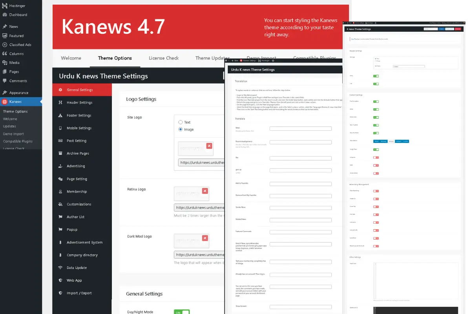Viewport: 471px width, 314px height.
Task: Select the Image radio option for Site Logo
Action: tap(181, 129)
